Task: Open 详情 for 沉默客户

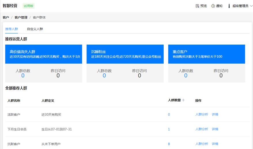Action: click(x=215, y=144)
